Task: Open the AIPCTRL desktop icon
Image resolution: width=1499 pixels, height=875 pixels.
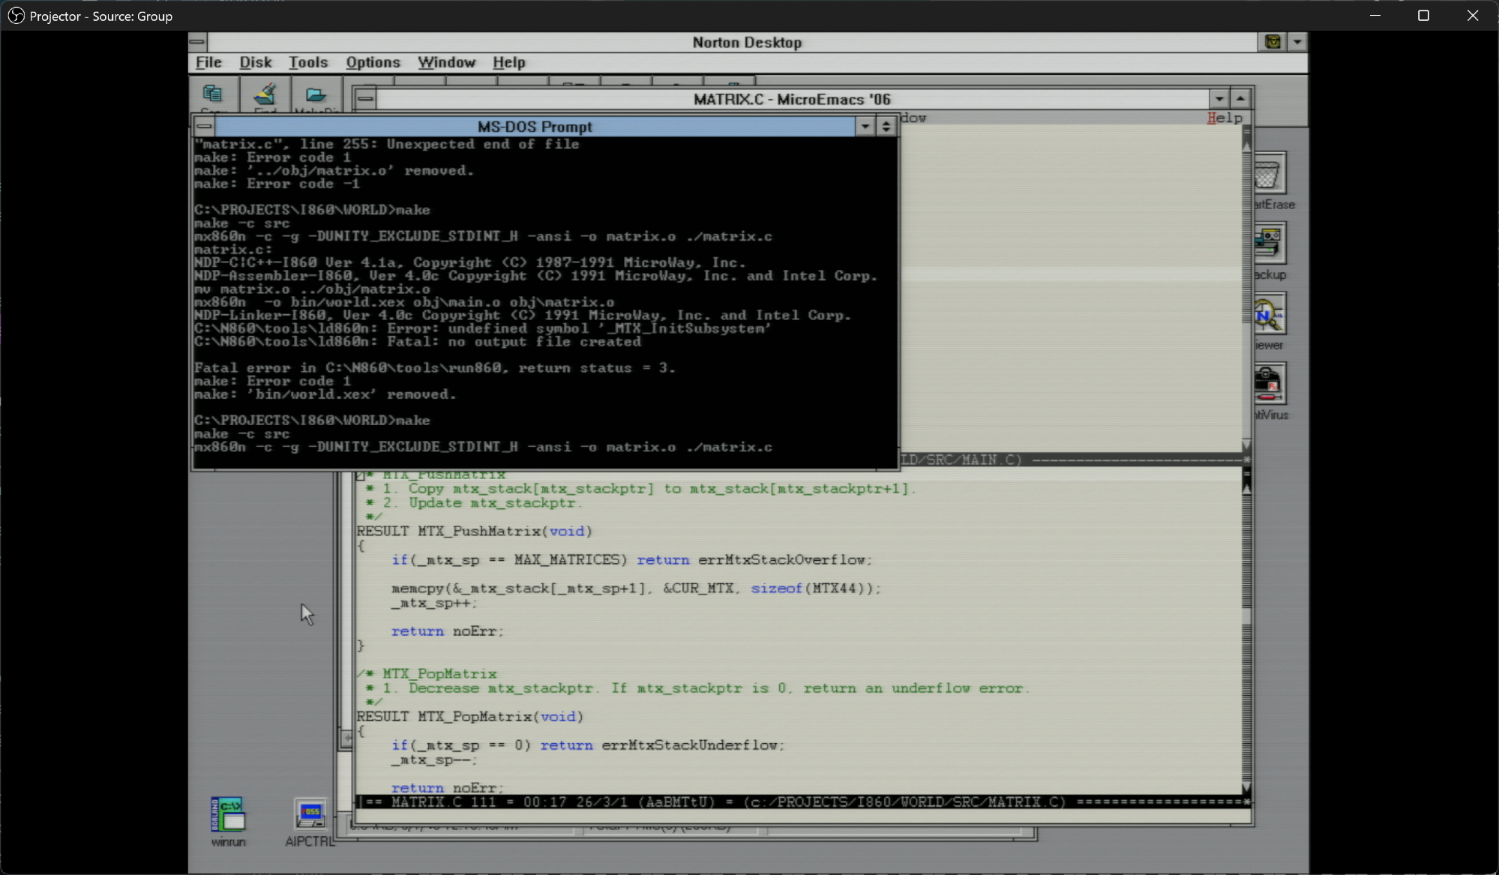Action: point(310,815)
